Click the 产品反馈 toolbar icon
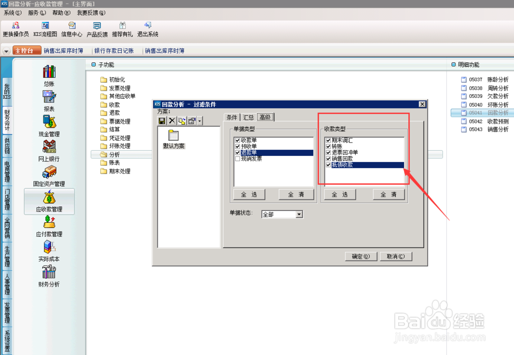The height and width of the screenshot is (355, 514). tap(97, 29)
